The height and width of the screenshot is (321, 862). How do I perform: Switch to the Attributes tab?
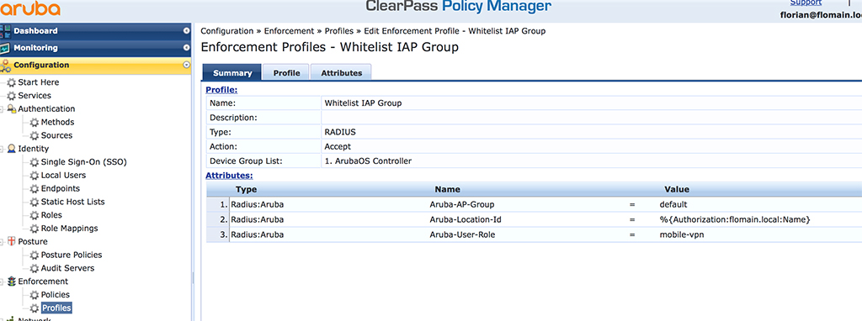click(x=342, y=72)
